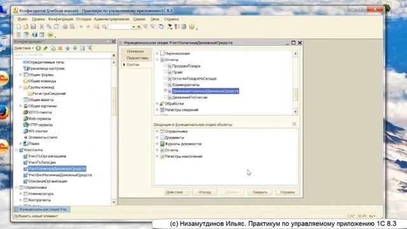Click the New document toolbar icon
The image size is (407, 229).
18,27
